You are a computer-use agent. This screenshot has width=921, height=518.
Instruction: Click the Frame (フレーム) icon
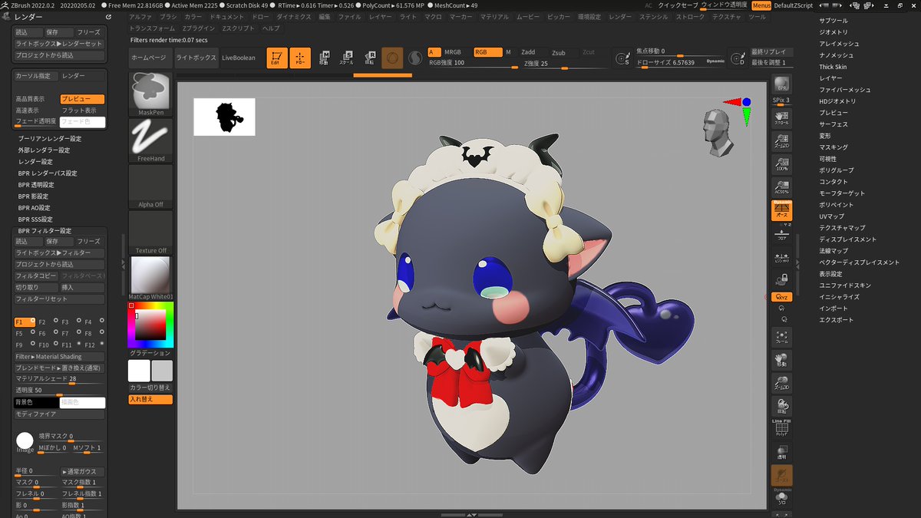point(781,338)
